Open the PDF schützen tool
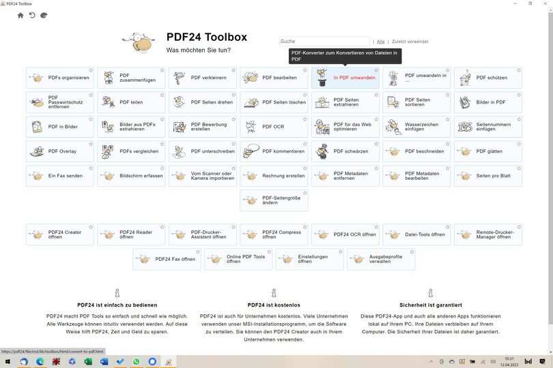This screenshot has height=368, width=553. [487, 78]
